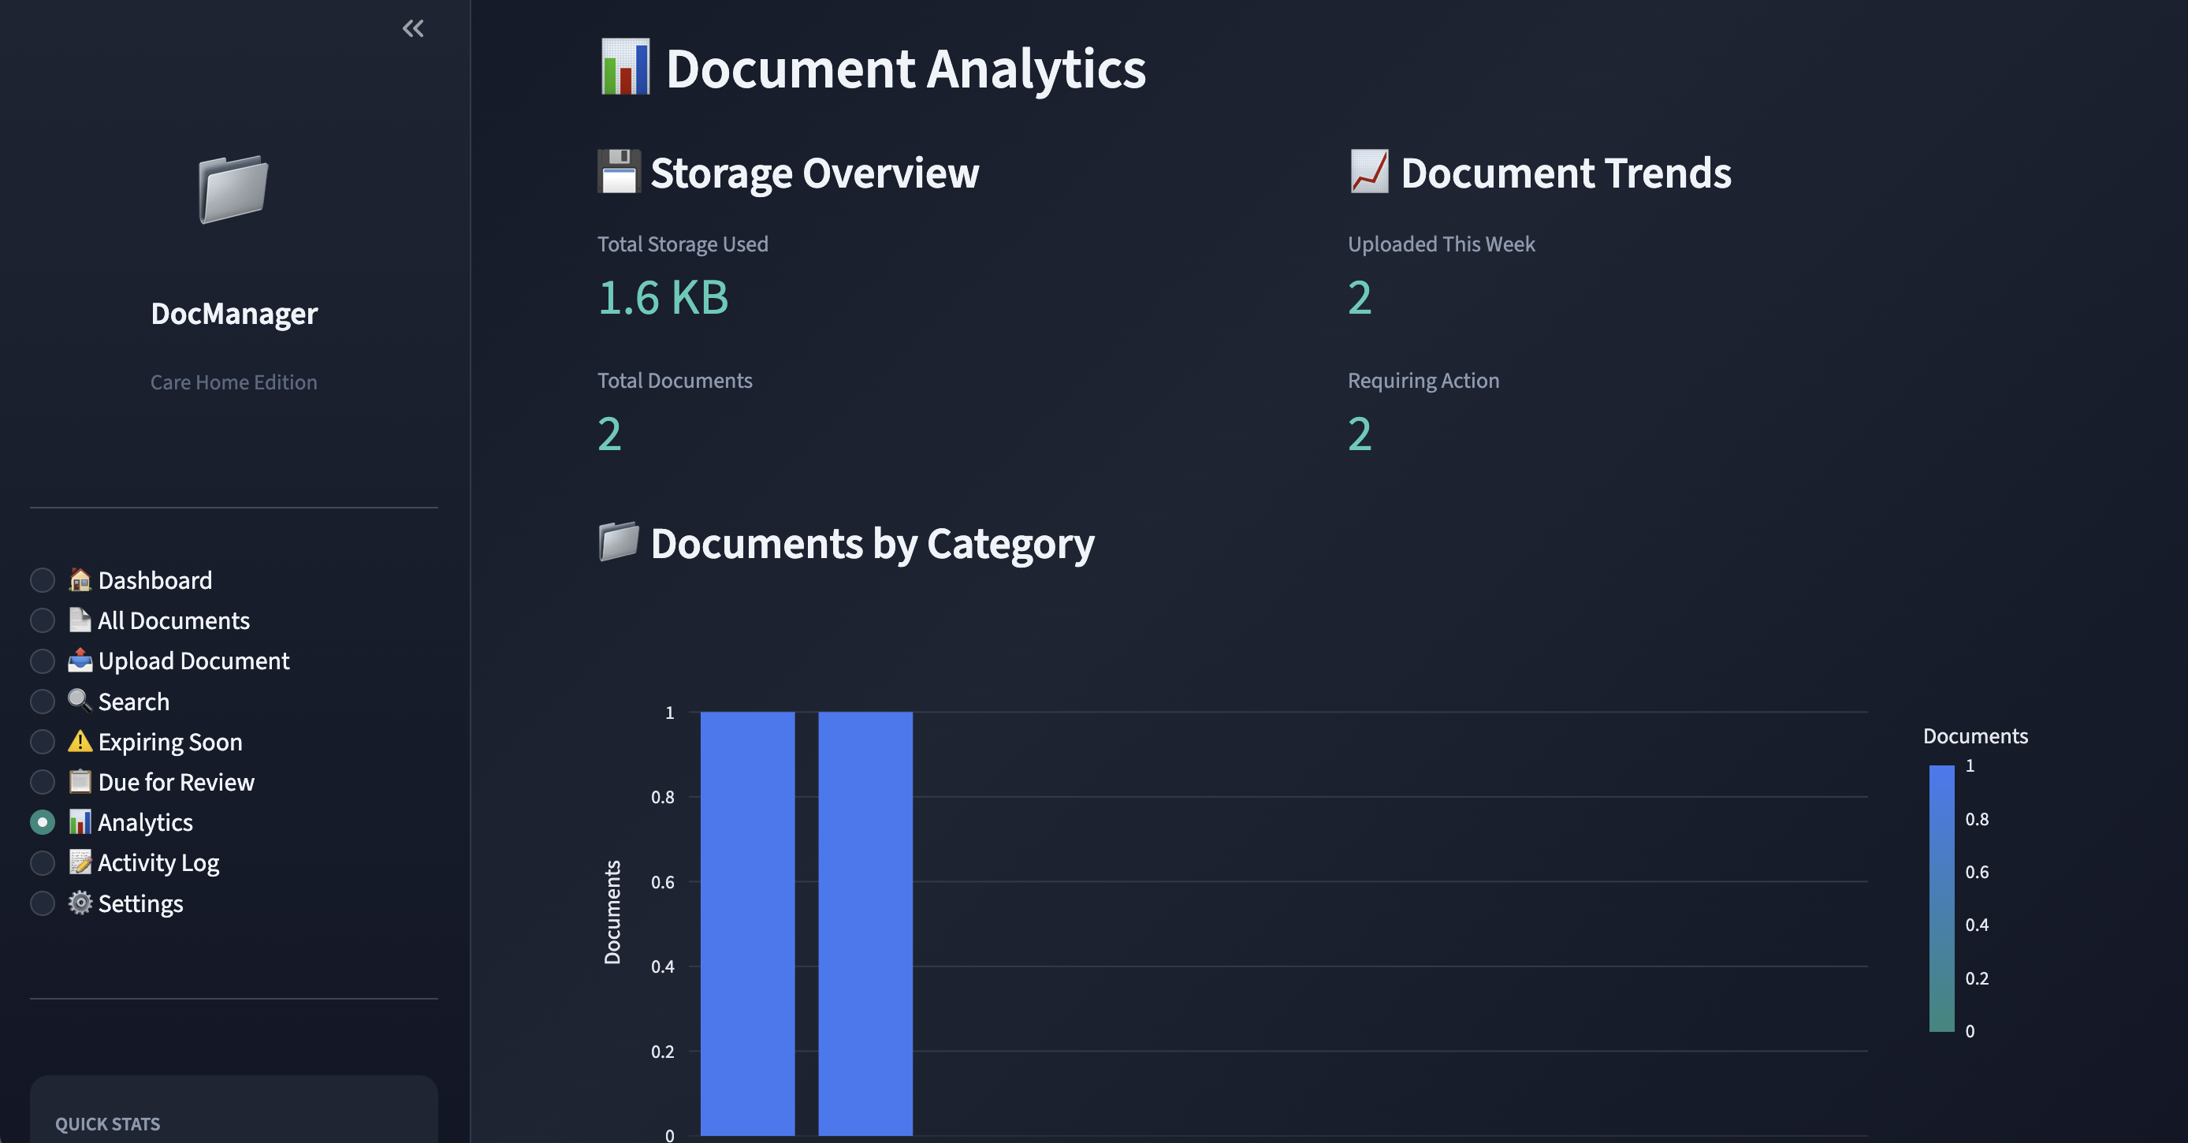Select the Dashboard radio button
2188x1143 pixels.
(43, 580)
